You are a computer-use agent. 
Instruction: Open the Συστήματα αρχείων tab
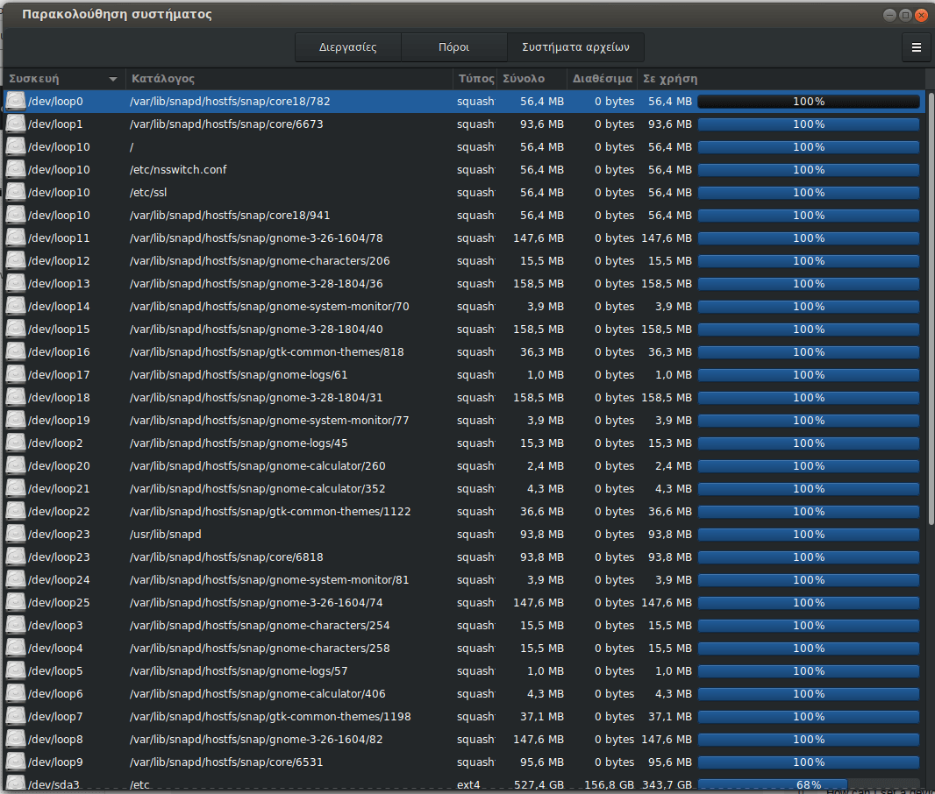click(x=575, y=47)
